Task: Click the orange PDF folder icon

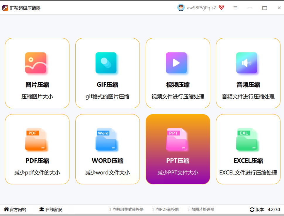Action: (36, 139)
